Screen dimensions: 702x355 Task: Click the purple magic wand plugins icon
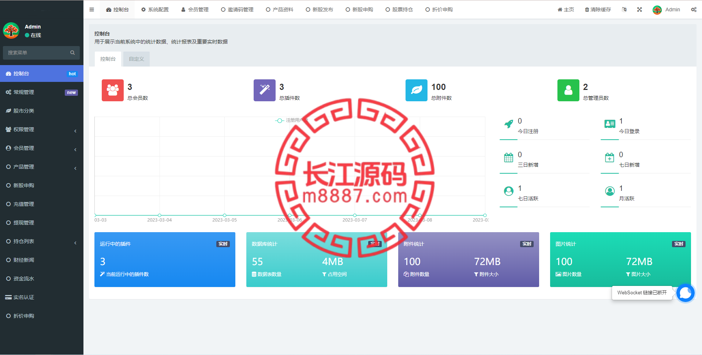pos(265,90)
